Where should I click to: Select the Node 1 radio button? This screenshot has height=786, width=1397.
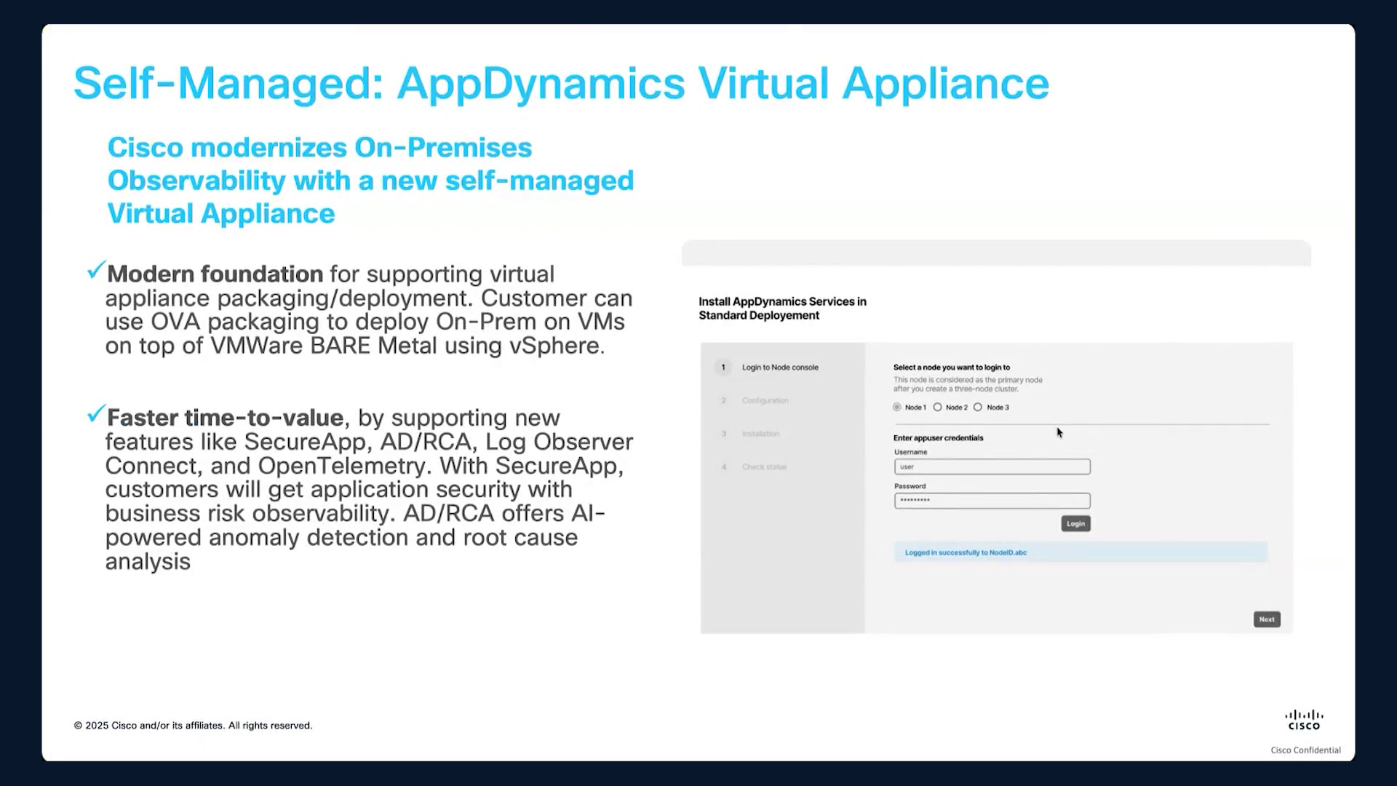[x=897, y=408]
